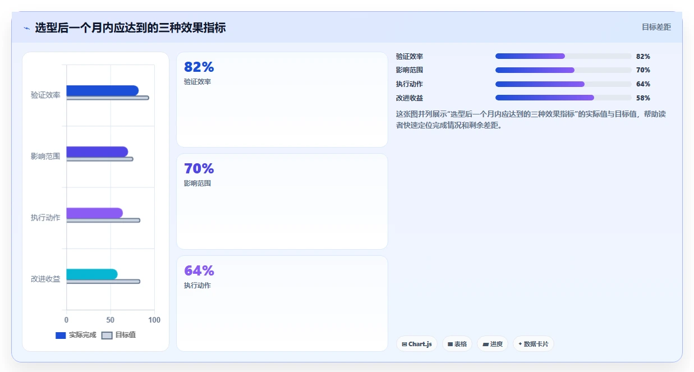Viewport: 694px width, 372px height.
Task: Click the gray 改进收益 target bar in chart
Action: tap(103, 282)
